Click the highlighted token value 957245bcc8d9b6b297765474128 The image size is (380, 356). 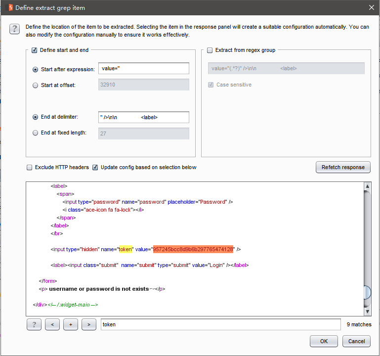coord(193,249)
